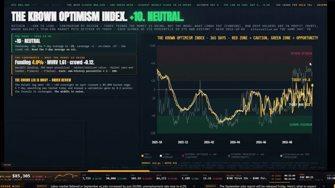335x188 pixels.
Task: Click THE KROWN OPTIMISM INDEX title
Action: [69, 17]
